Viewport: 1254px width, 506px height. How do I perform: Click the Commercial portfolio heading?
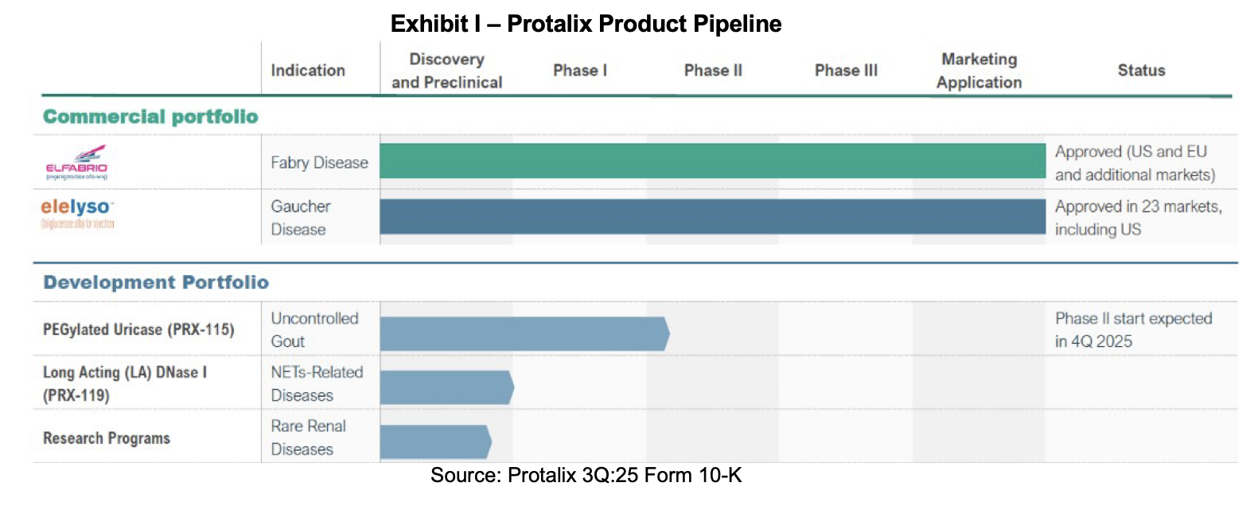coord(150,117)
